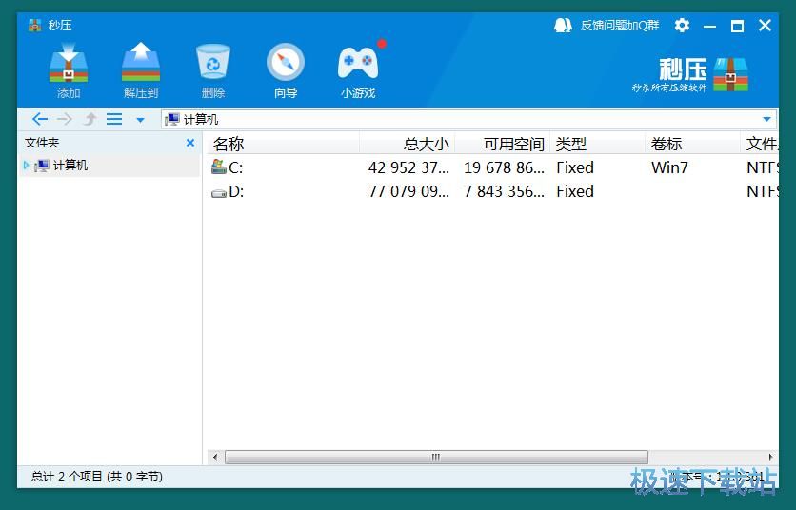Click the 解压到 (Extract to) icon
The width and height of the screenshot is (796, 510).
pos(141,63)
